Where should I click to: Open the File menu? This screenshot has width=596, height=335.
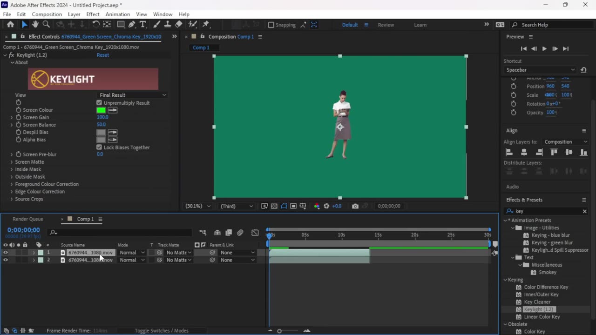coord(7,14)
